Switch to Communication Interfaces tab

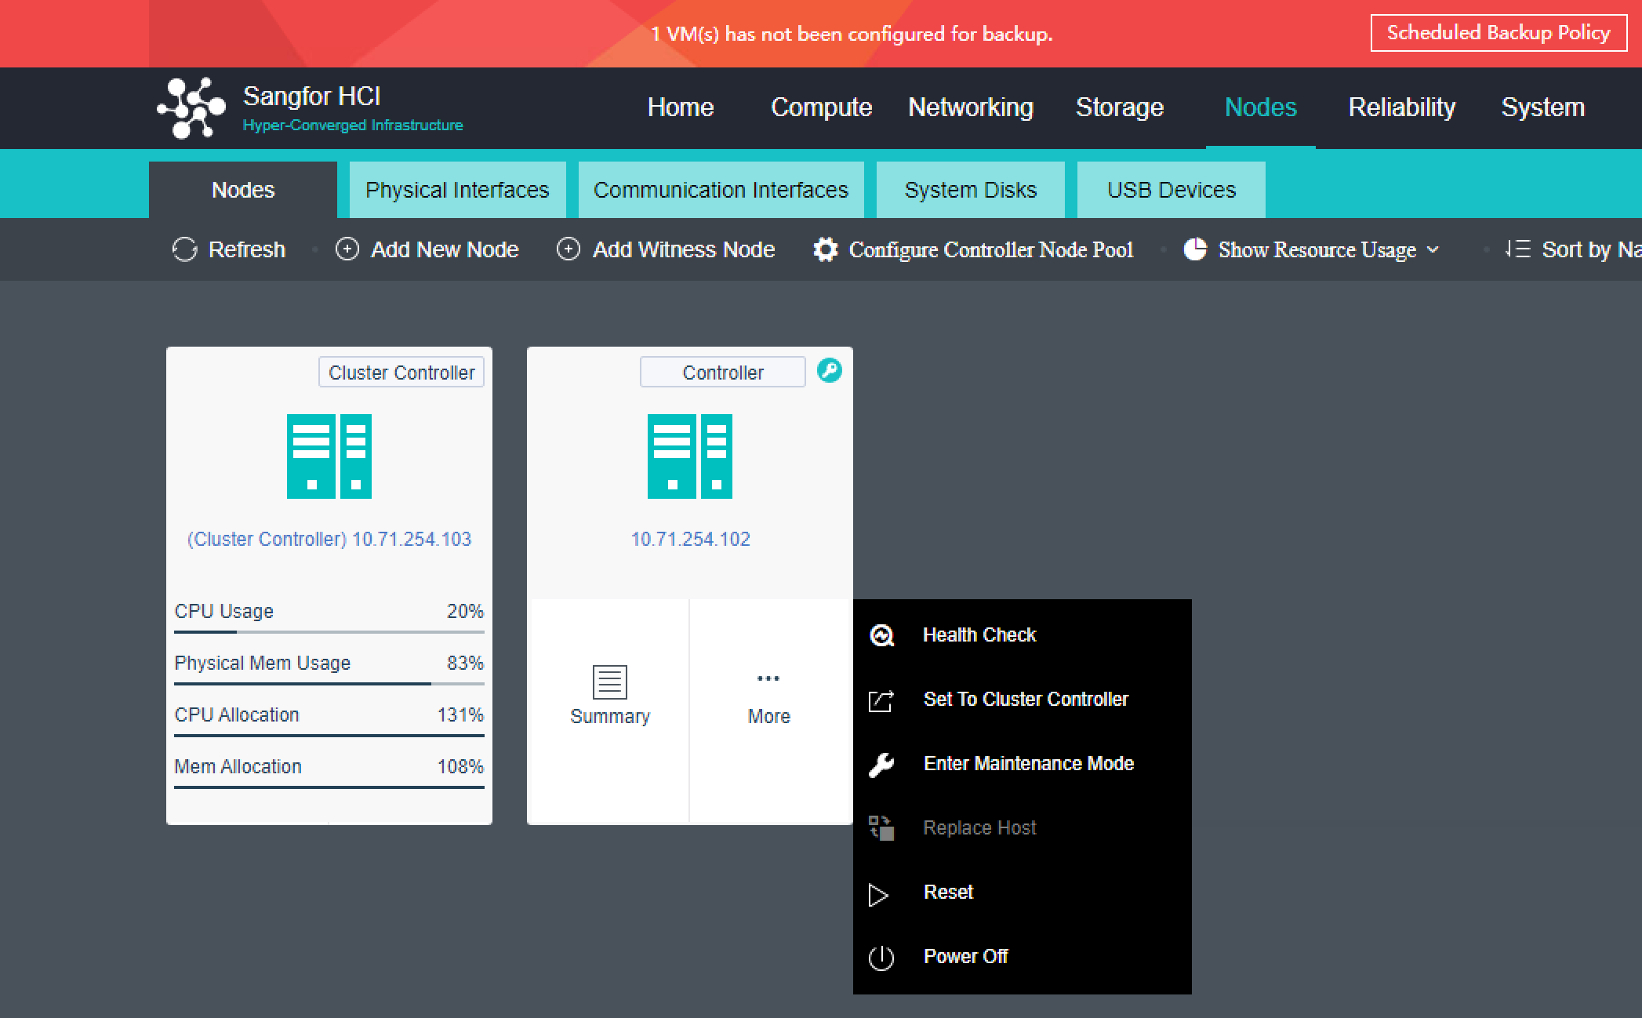pos(721,190)
